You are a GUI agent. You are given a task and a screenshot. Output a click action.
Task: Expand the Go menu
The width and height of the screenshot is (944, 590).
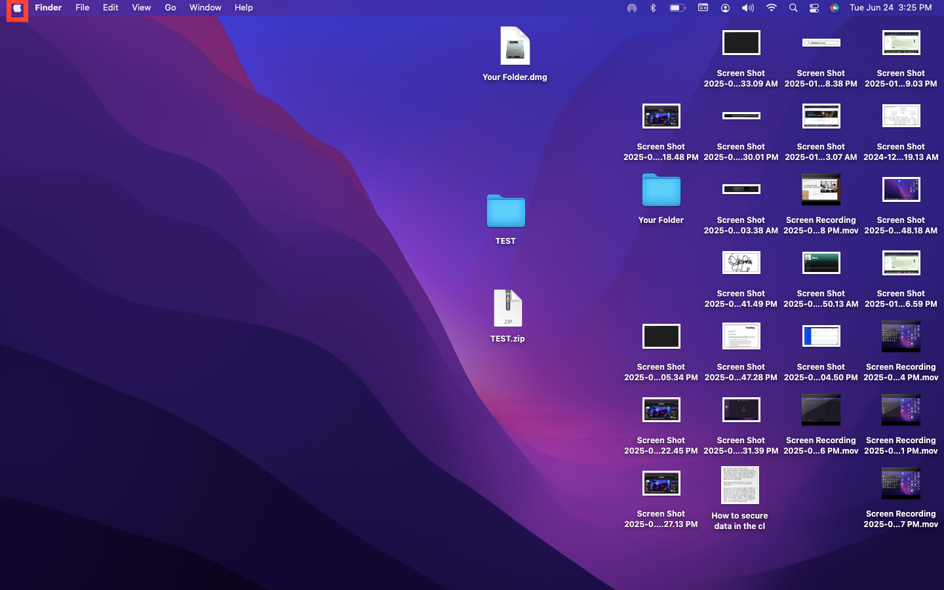(170, 8)
